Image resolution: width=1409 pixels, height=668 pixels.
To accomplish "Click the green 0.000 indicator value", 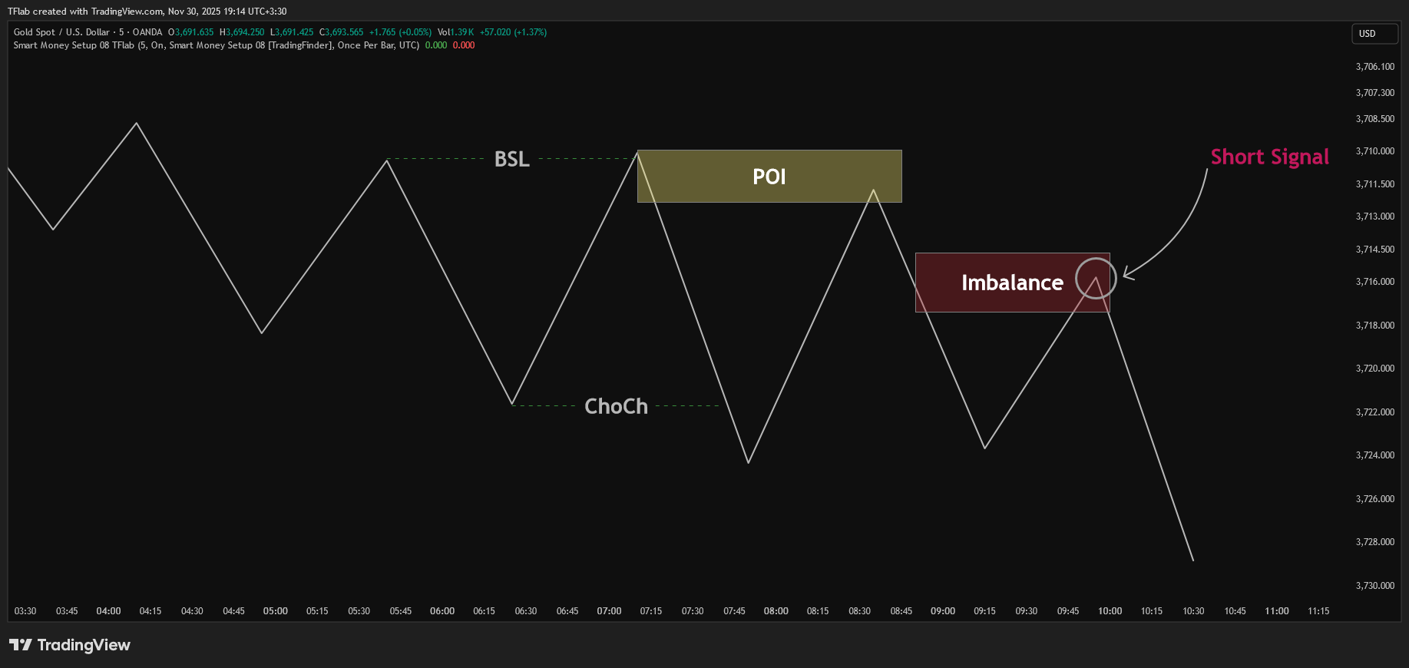I will coord(436,45).
